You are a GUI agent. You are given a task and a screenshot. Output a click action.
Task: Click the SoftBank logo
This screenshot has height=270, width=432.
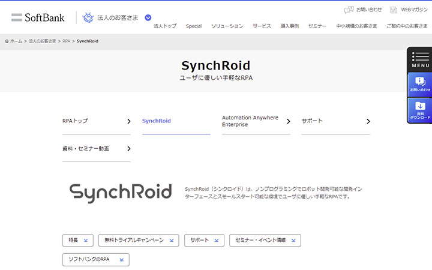point(38,17)
